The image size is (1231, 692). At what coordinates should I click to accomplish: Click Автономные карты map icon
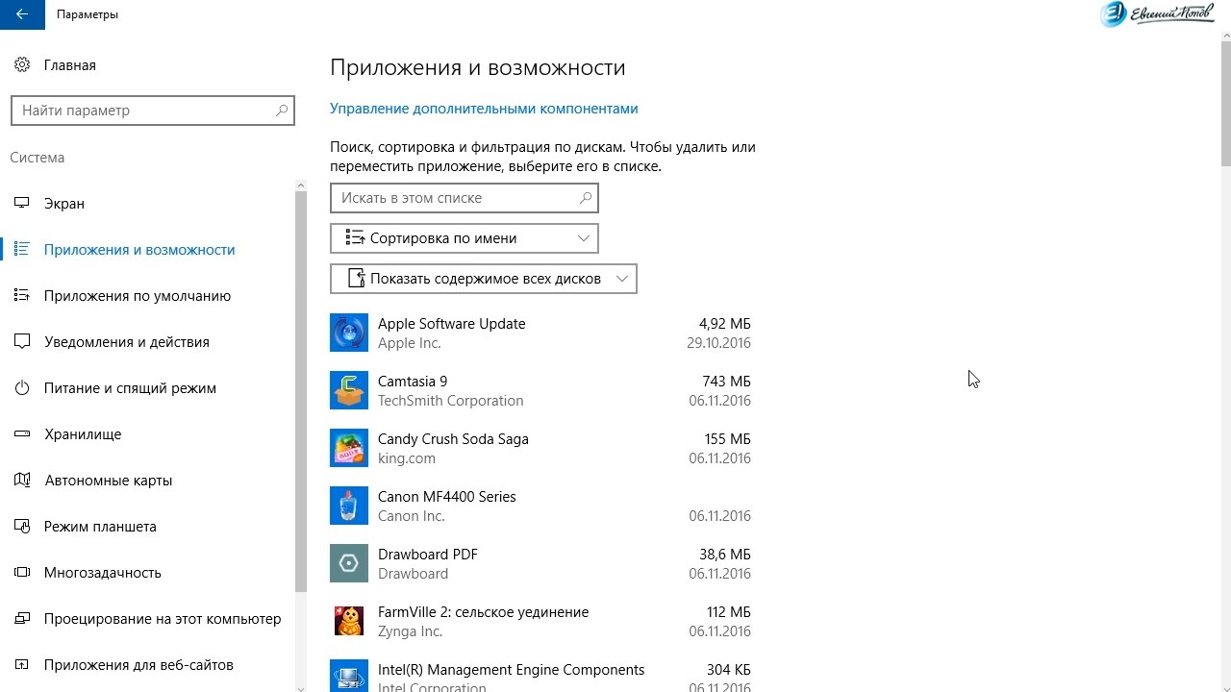[x=22, y=481]
